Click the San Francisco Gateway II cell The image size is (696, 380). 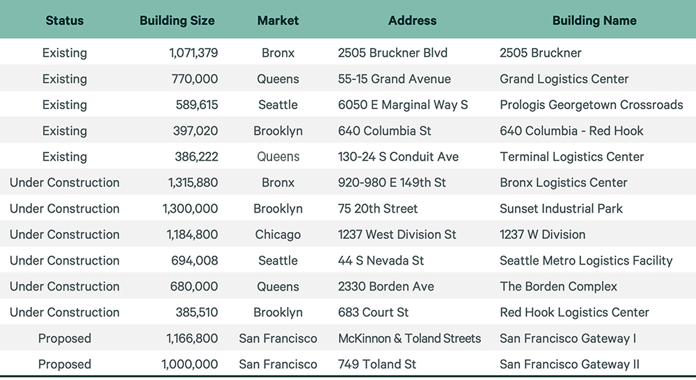point(569,364)
